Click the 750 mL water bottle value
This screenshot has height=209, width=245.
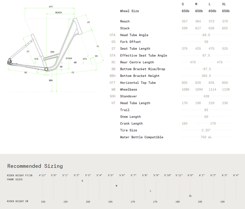(206, 137)
